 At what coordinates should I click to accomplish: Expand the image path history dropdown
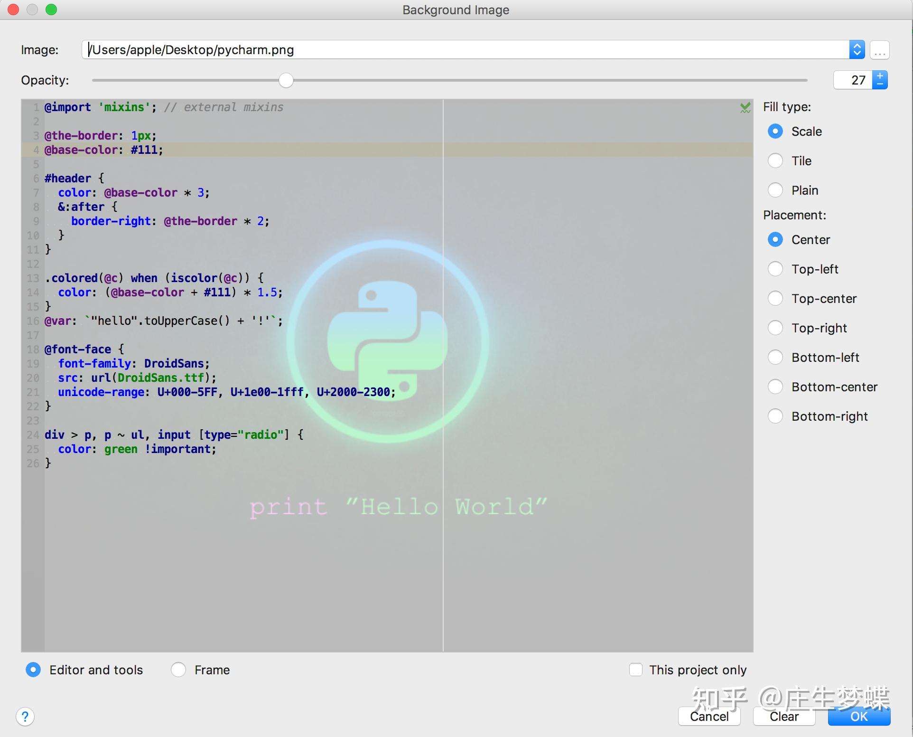coord(857,50)
